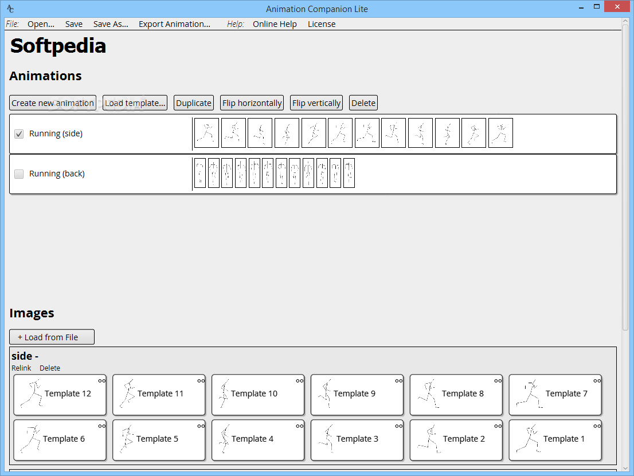Click the link icon on Template 7 card
This screenshot has width=634, height=476.
[x=597, y=381]
